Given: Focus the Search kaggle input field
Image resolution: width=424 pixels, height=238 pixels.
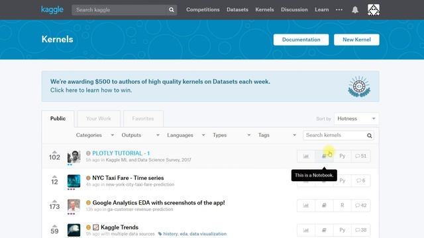Looking at the screenshot, I should [x=119, y=10].
